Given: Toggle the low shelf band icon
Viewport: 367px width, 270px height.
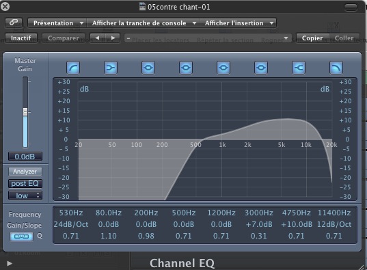Looking at the screenshot, I should 111,68.
